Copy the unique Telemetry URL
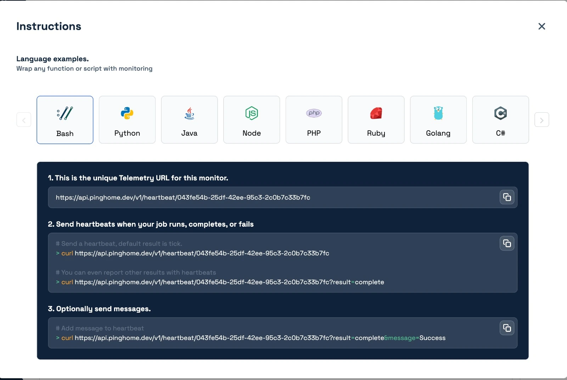This screenshot has height=380, width=567. click(507, 197)
